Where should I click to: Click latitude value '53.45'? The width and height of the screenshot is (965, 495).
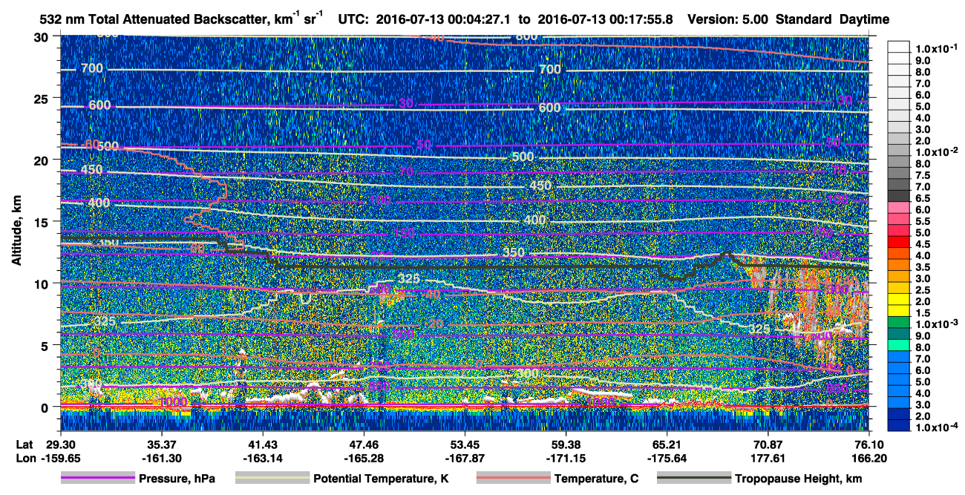click(x=465, y=444)
